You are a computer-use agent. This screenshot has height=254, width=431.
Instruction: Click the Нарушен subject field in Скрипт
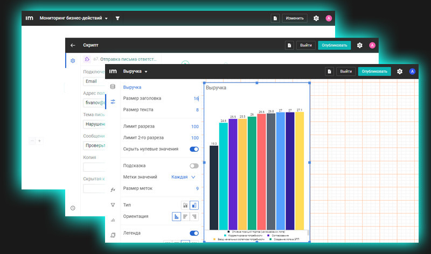point(94,124)
